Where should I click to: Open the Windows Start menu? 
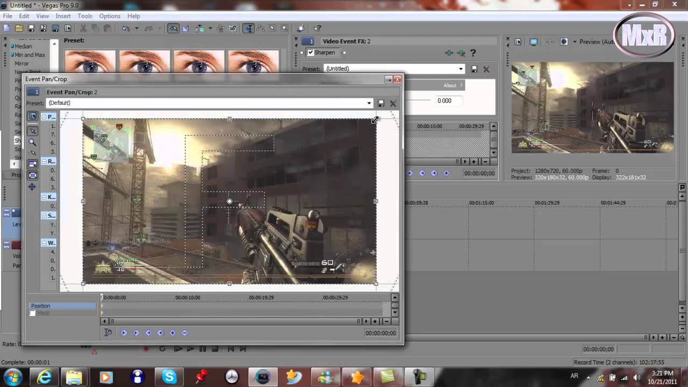coord(12,377)
